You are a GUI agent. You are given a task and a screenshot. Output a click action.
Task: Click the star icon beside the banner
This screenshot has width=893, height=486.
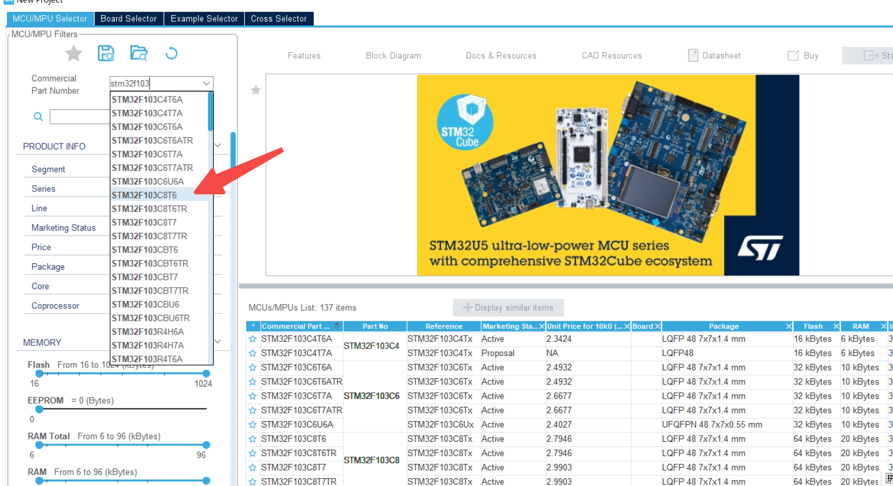(x=255, y=90)
